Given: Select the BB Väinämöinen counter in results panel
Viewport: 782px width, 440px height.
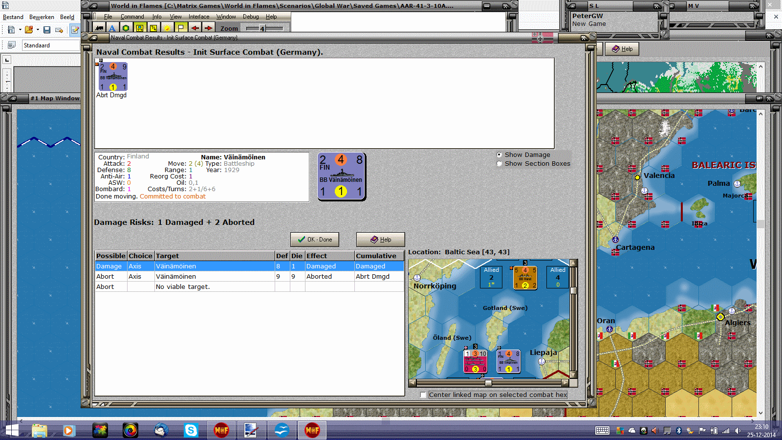Looking at the screenshot, I should (x=113, y=77).
